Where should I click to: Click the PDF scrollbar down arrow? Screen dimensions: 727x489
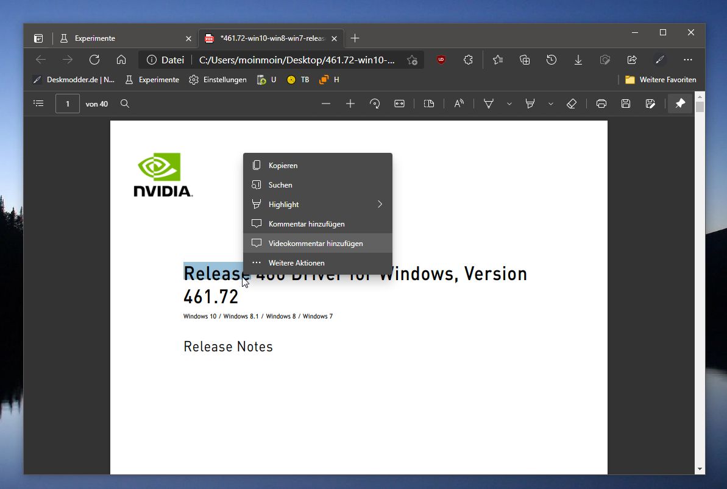(700, 469)
